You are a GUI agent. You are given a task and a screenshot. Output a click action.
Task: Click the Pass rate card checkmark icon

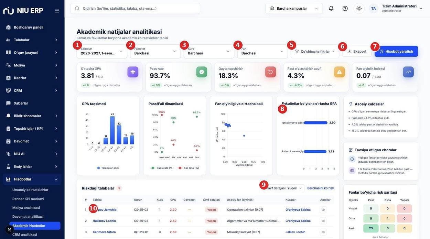coord(202,72)
